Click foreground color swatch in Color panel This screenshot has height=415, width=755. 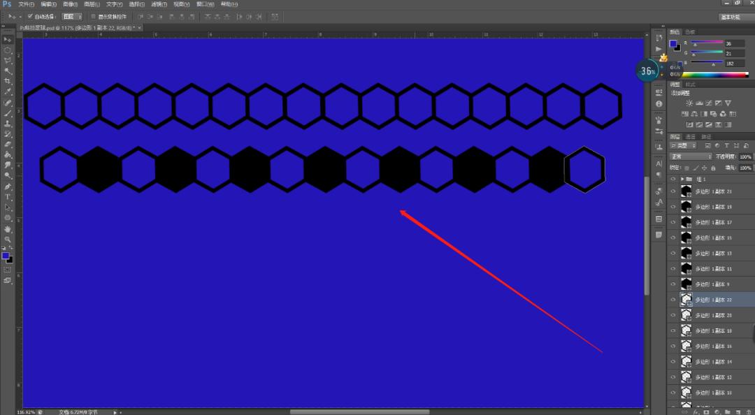click(x=673, y=43)
